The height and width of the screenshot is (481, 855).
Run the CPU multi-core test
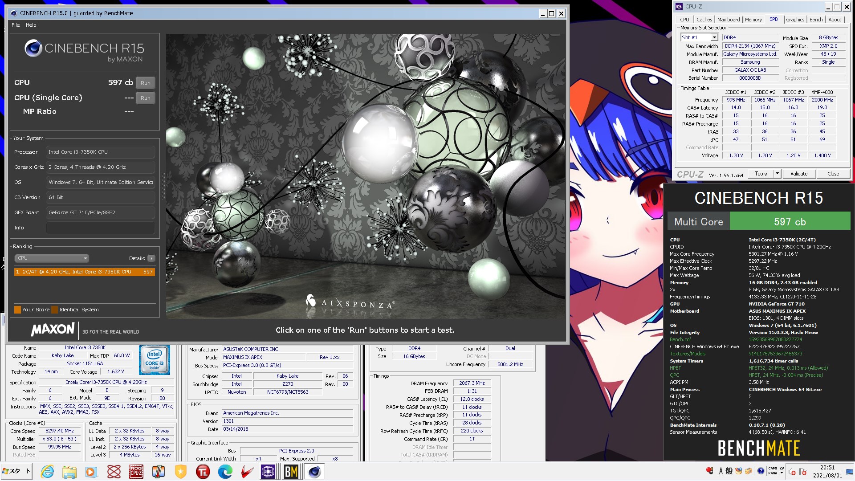(146, 83)
